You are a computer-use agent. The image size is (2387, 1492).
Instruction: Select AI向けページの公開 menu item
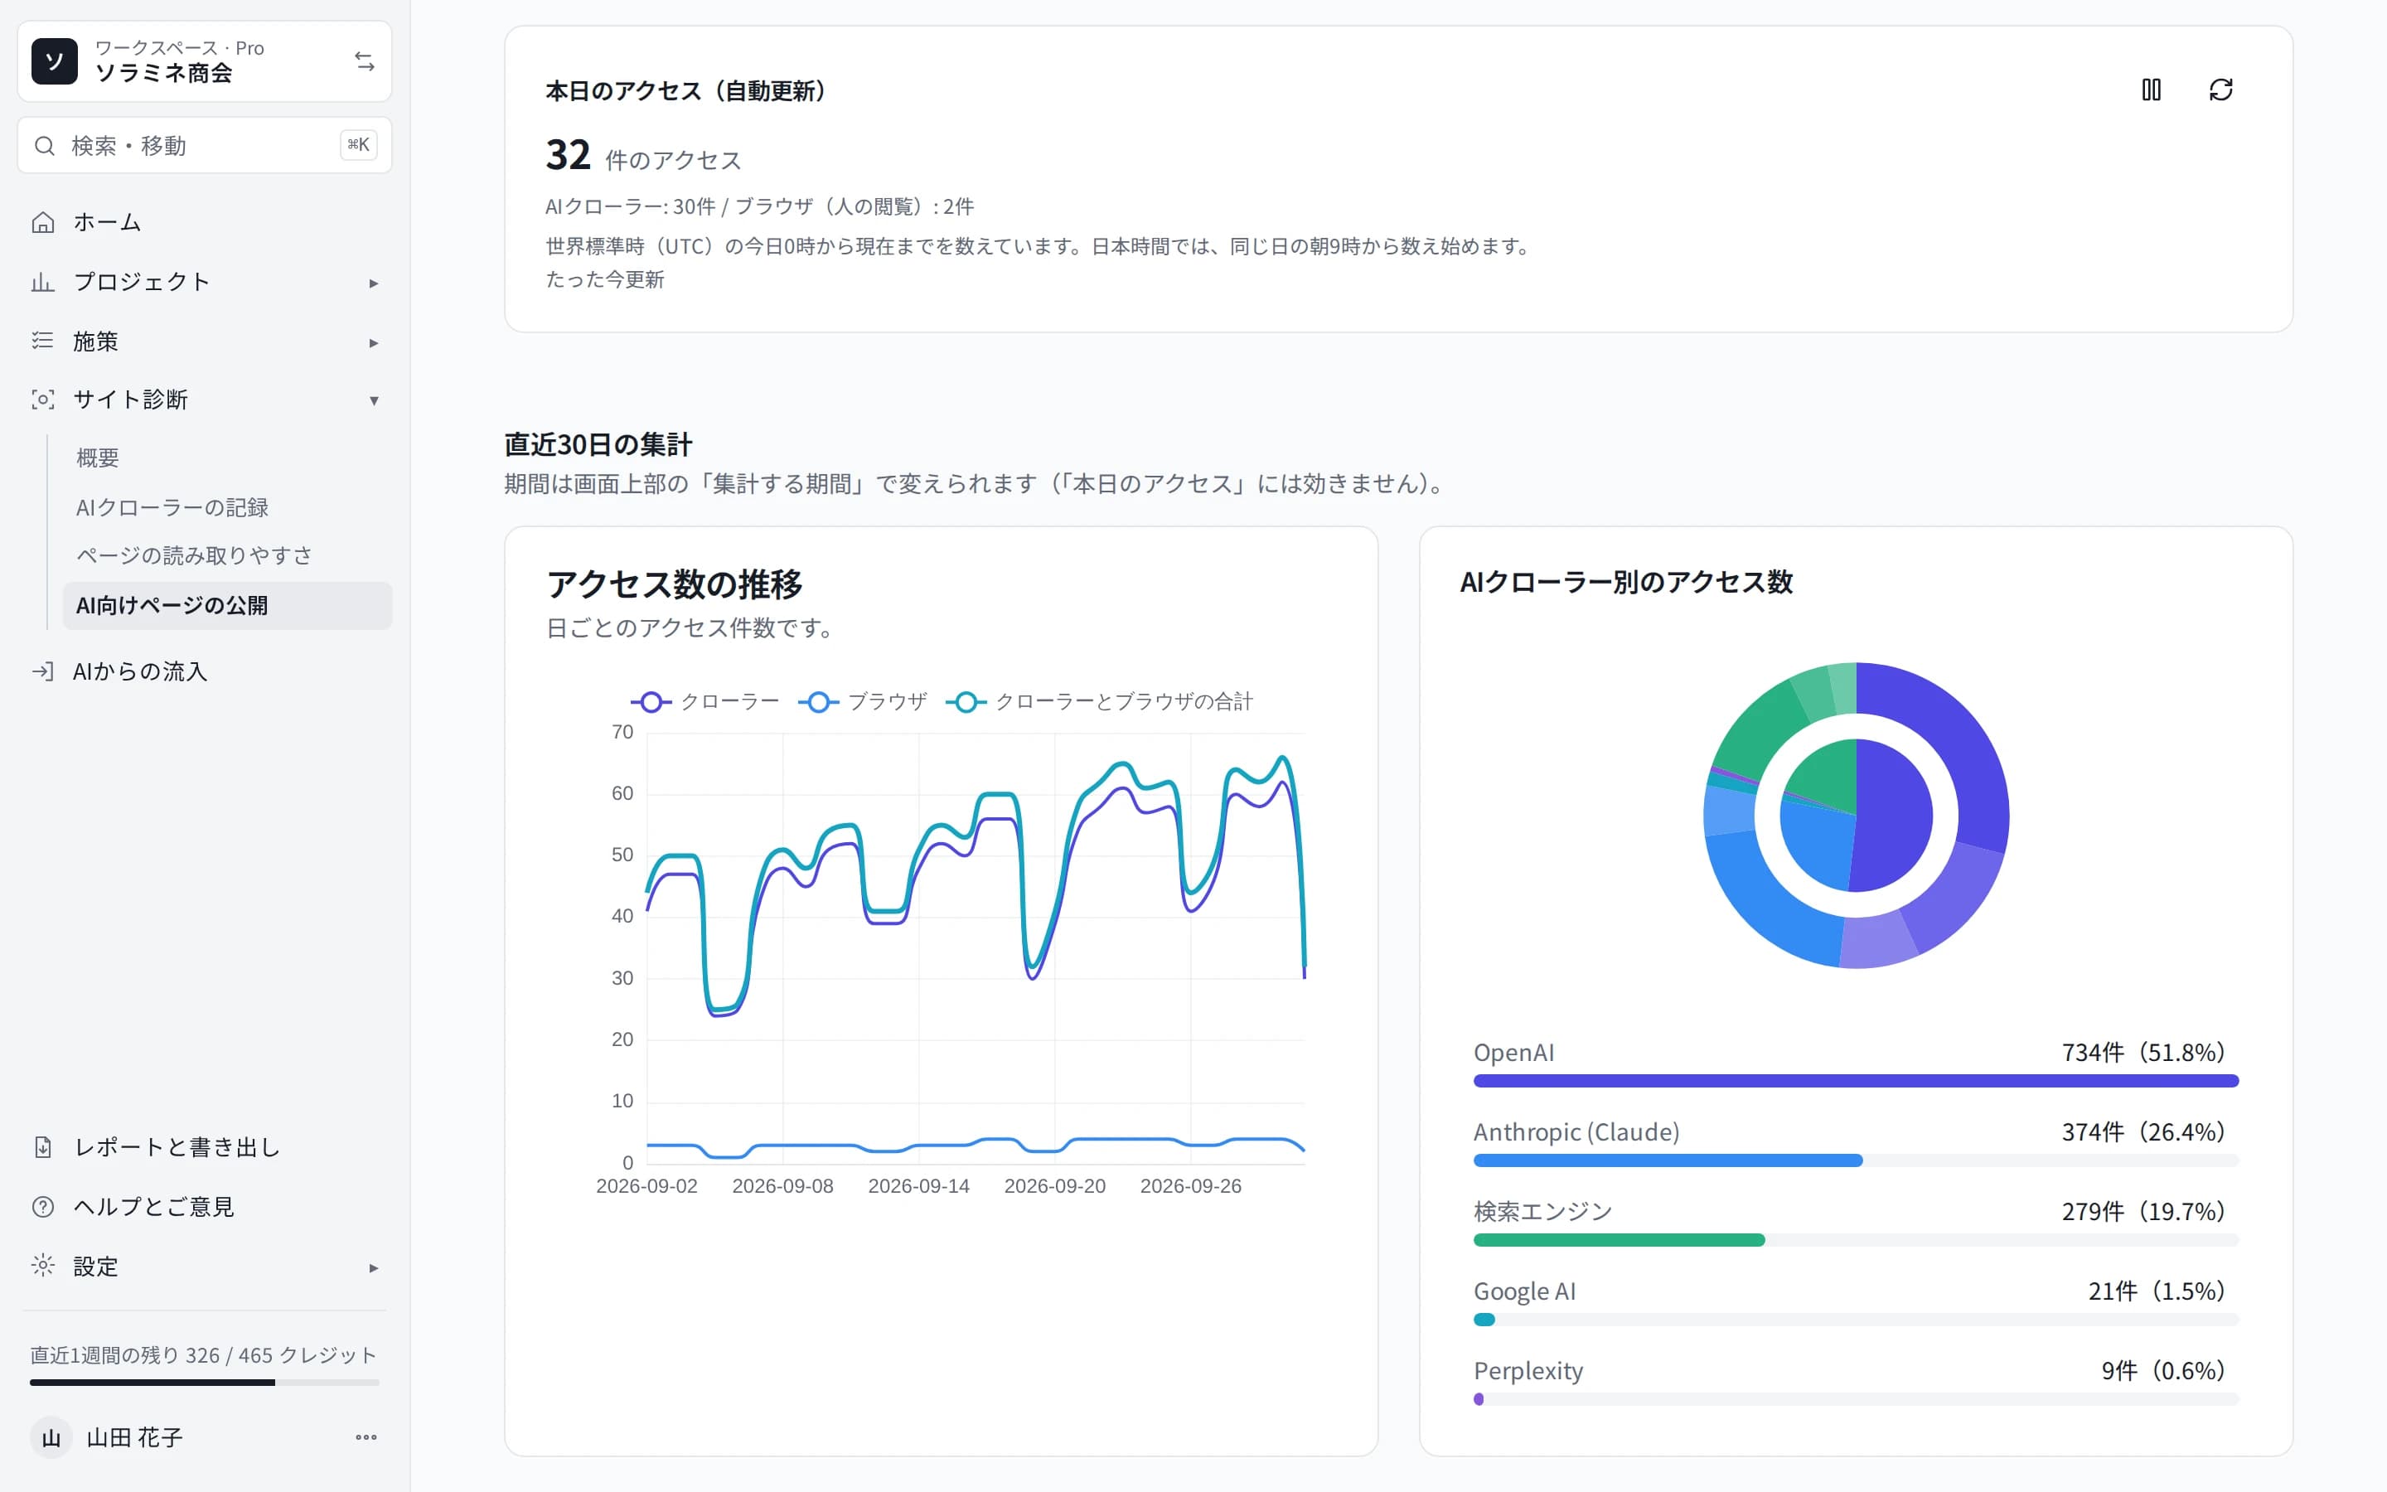pos(227,605)
